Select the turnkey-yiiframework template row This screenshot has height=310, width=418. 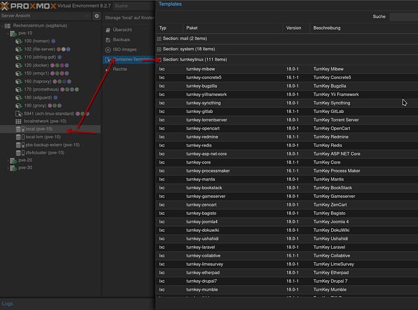click(x=287, y=95)
